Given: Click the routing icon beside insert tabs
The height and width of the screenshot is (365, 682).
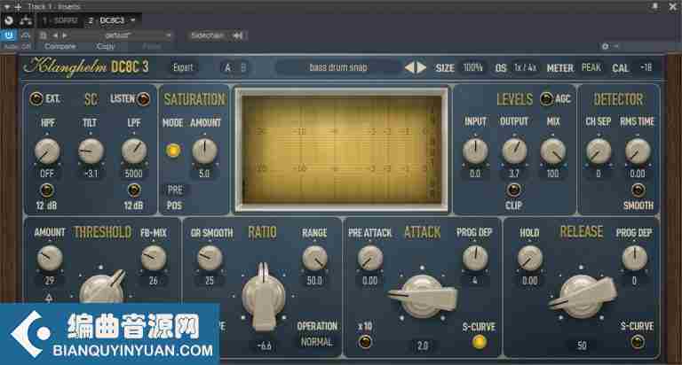Looking at the screenshot, I should [x=26, y=20].
